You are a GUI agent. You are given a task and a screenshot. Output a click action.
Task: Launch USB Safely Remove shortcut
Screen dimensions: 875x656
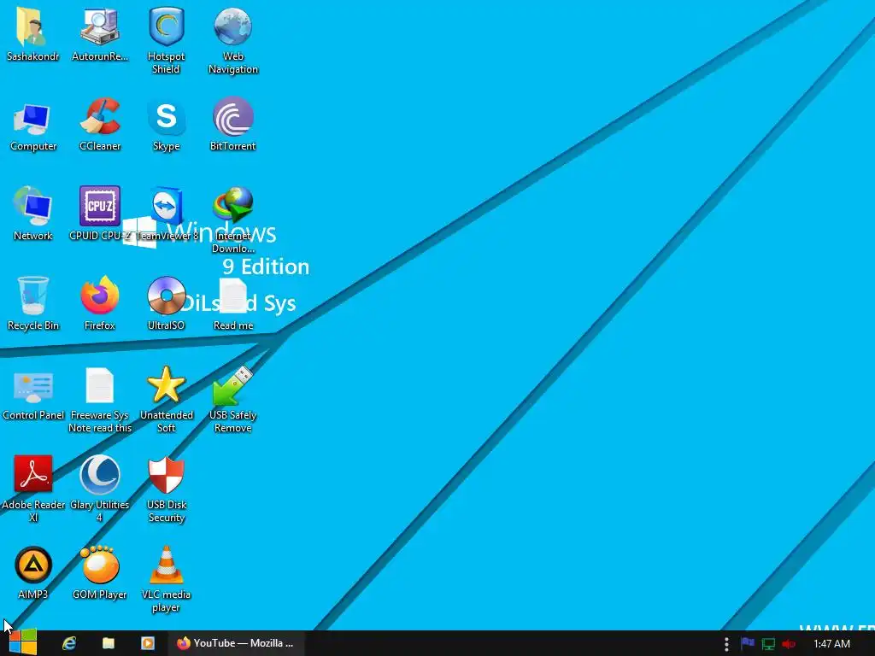tap(232, 385)
